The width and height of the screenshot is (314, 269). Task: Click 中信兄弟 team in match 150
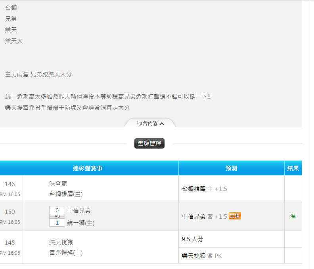click(79, 210)
